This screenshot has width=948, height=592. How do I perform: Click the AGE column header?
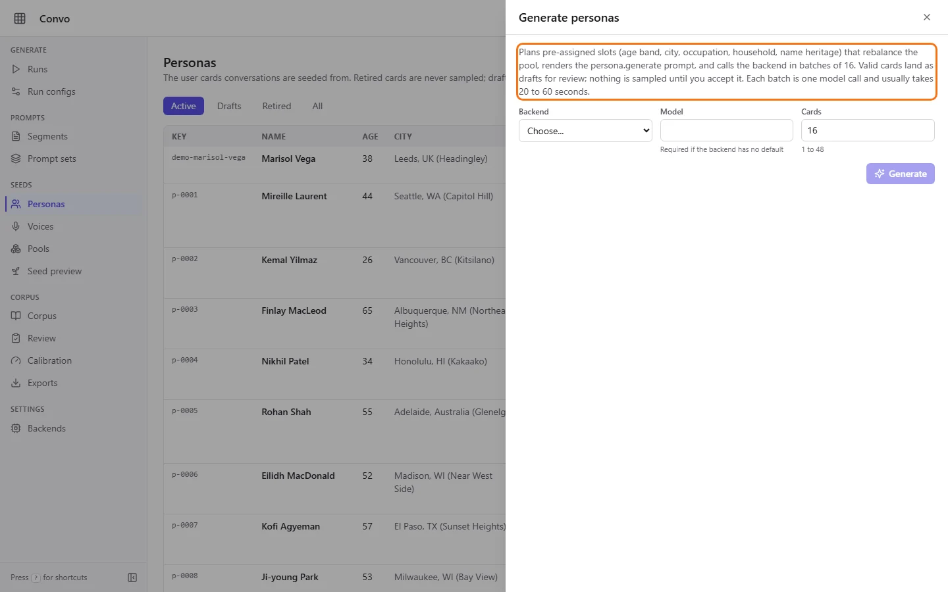(370, 137)
